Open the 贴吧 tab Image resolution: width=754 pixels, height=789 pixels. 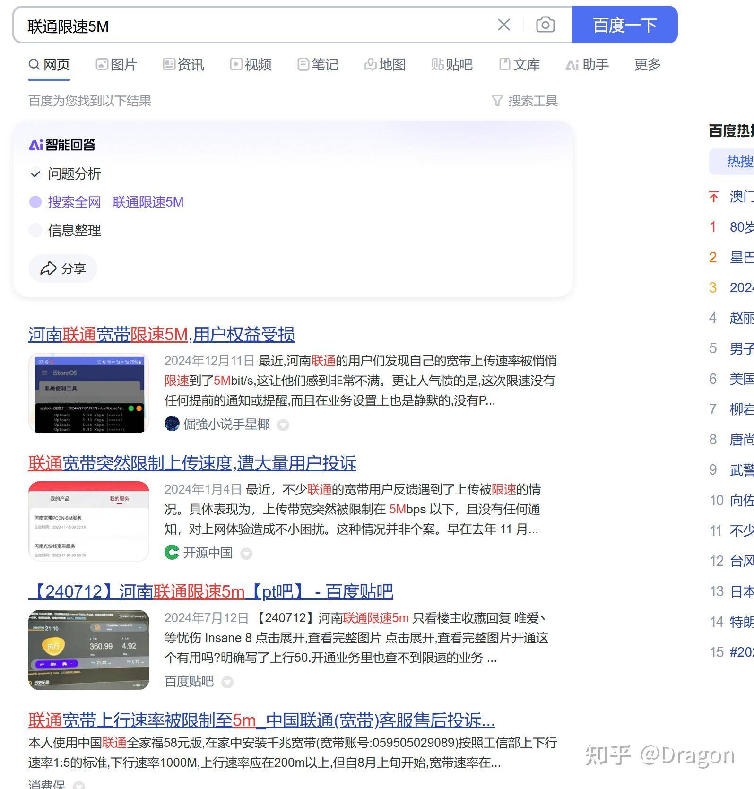452,64
